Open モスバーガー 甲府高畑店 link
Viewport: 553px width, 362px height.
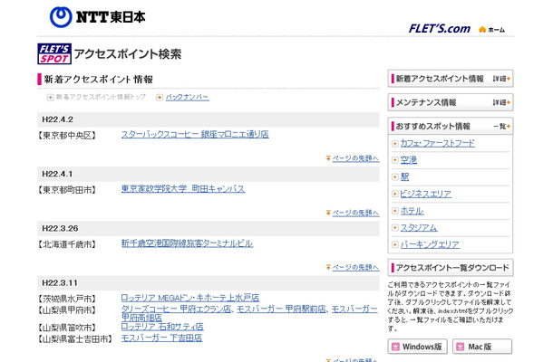[354, 310]
